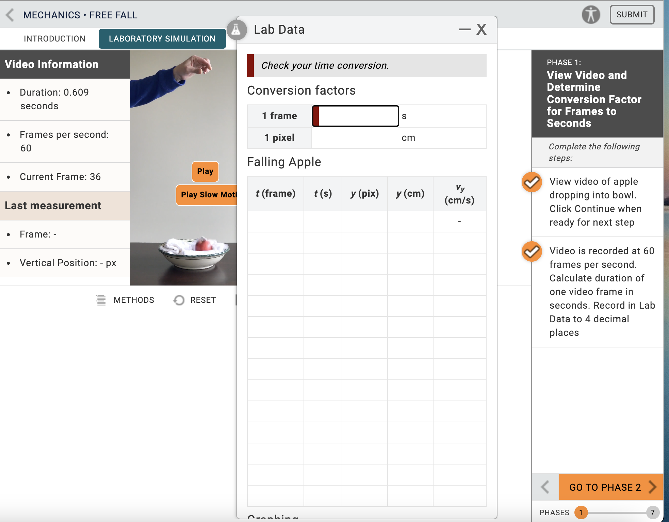This screenshot has width=669, height=522.
Task: Toggle the apple video step checkmark
Action: point(532,182)
